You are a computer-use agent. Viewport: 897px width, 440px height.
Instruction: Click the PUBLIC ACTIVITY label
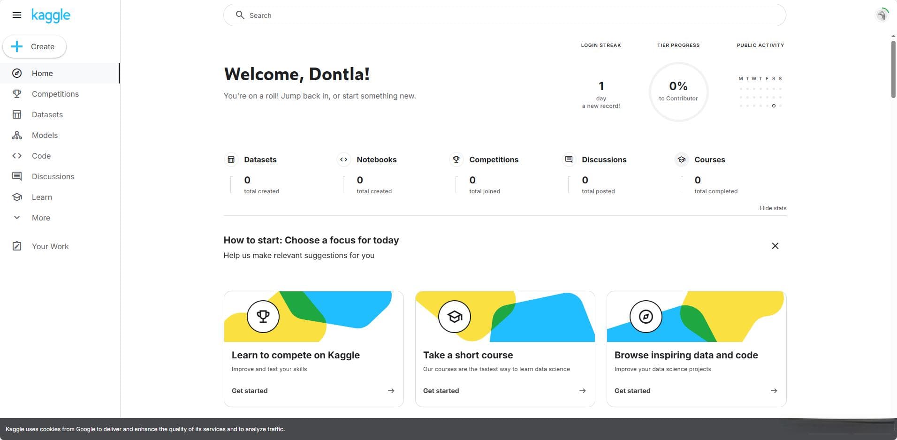(x=760, y=45)
